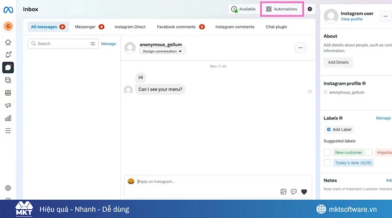Open the Ads megaphone icon
Screen dimensions: 392x218
click(x=8, y=106)
